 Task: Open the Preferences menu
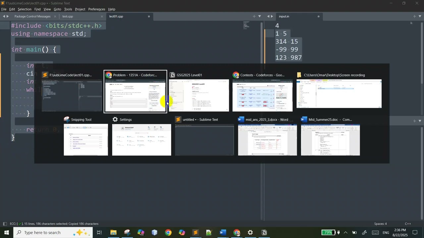pos(97,9)
